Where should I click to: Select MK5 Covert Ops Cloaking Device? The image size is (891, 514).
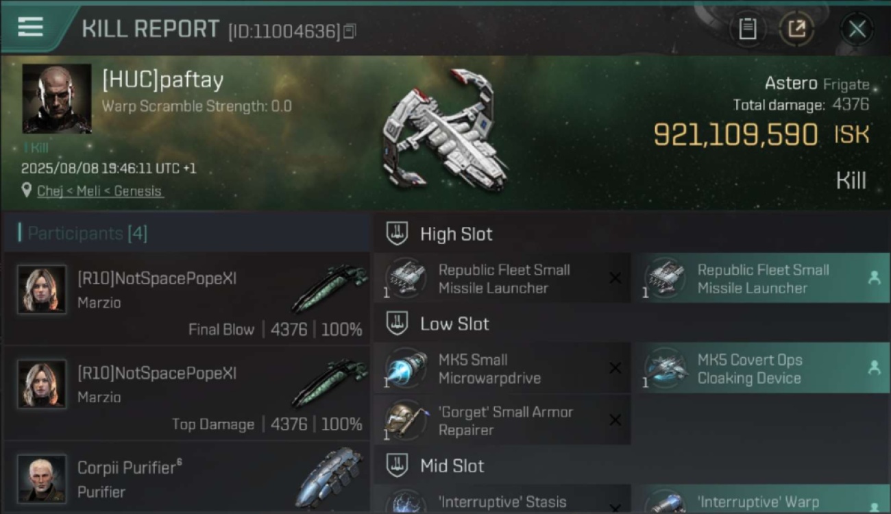[761, 369]
